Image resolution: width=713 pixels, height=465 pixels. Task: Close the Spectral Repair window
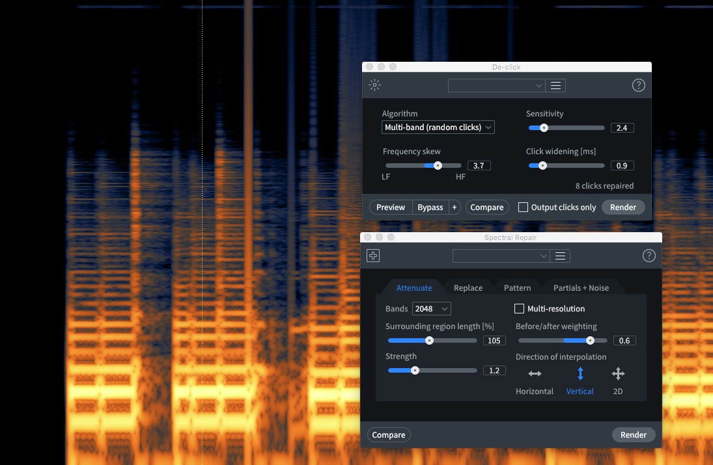367,237
